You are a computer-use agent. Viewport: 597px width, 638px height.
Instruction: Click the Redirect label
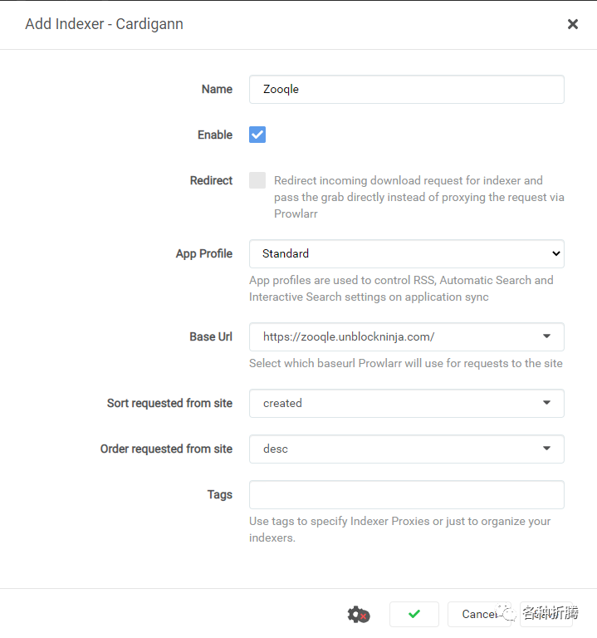211,180
